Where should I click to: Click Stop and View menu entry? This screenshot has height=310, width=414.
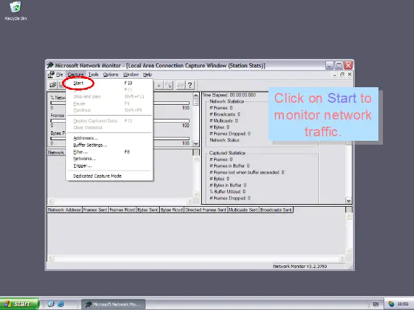pos(109,96)
